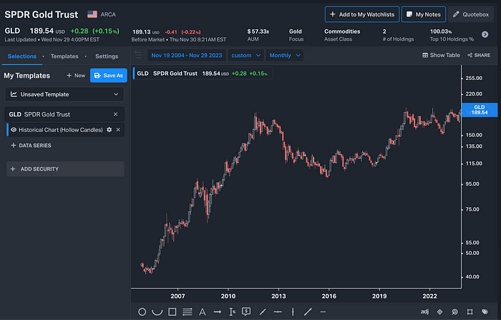Select the GLD SPDR Gold Trust row
501x320 pixels.
click(x=64, y=114)
